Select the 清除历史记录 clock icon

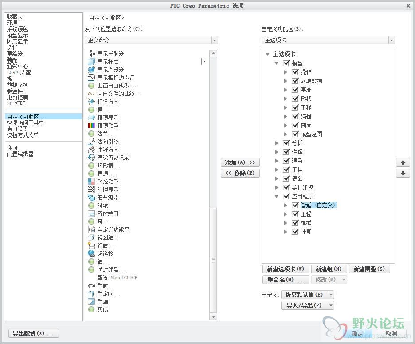coord(91,158)
